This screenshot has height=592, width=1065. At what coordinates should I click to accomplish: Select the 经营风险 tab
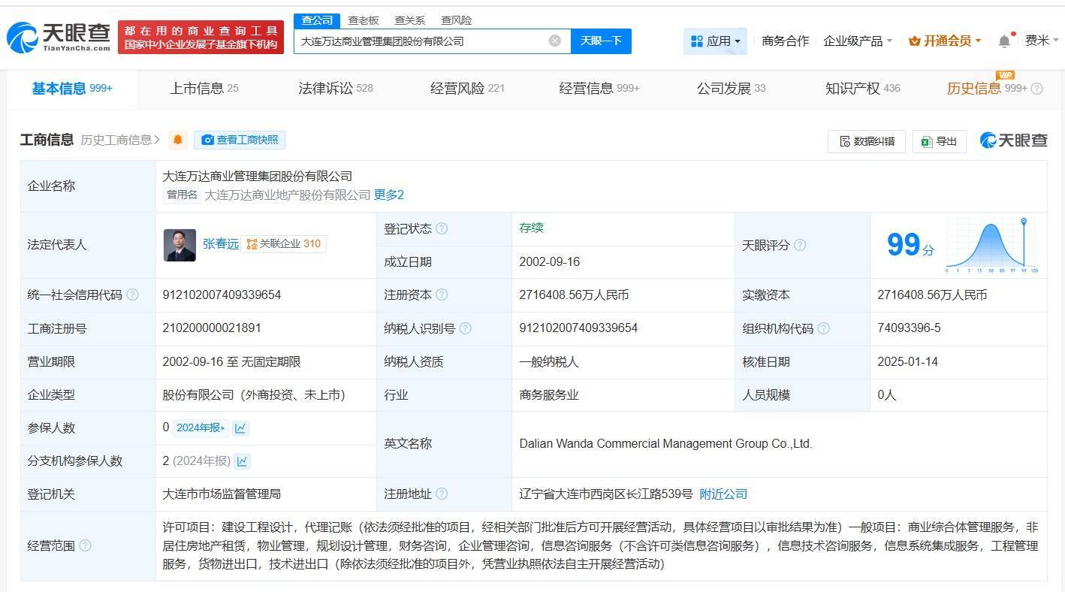pyautogui.click(x=467, y=89)
